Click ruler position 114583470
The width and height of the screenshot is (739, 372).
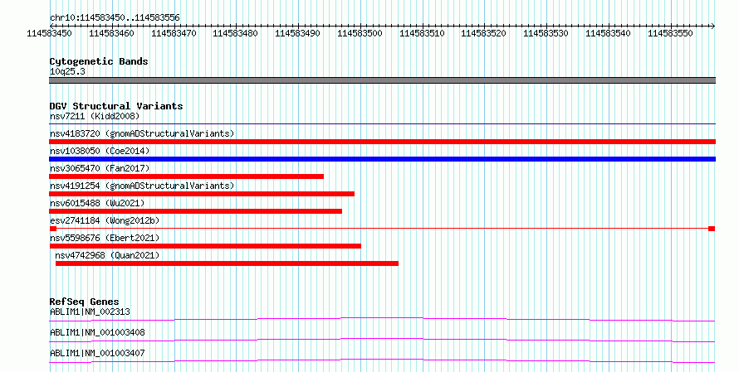pyautogui.click(x=174, y=33)
